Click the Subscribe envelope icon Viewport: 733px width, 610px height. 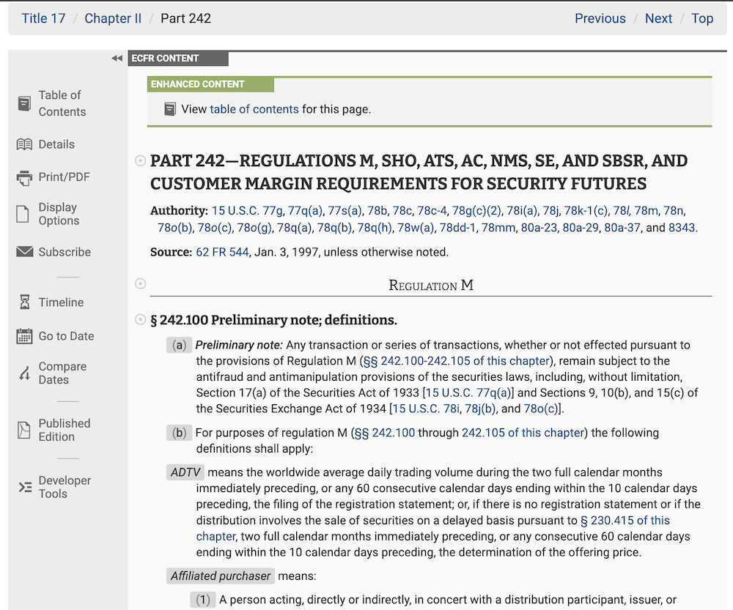click(x=25, y=252)
